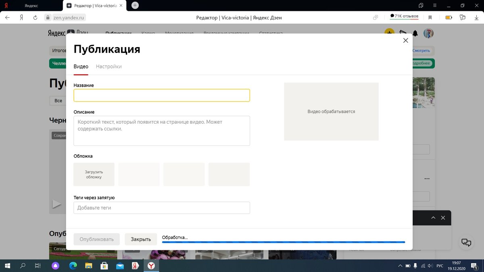Open the Windows Start menu

pos(7,266)
